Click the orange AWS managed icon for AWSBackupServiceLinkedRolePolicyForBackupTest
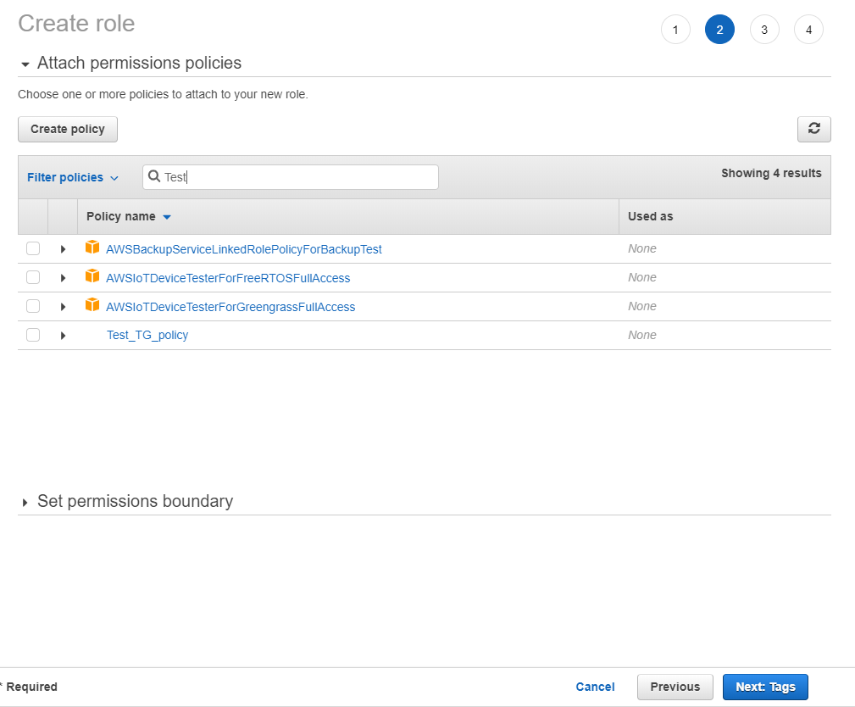Image resolution: width=855 pixels, height=707 pixels. [92, 248]
